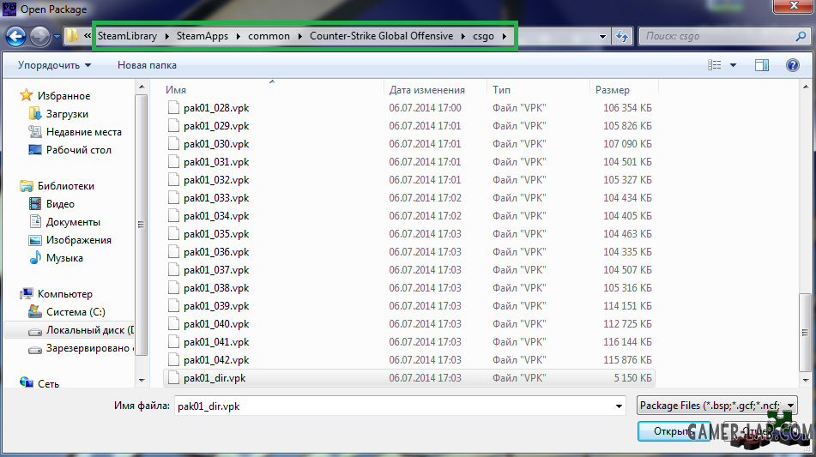Click the SteamLibrary breadcrumb segment

click(128, 36)
